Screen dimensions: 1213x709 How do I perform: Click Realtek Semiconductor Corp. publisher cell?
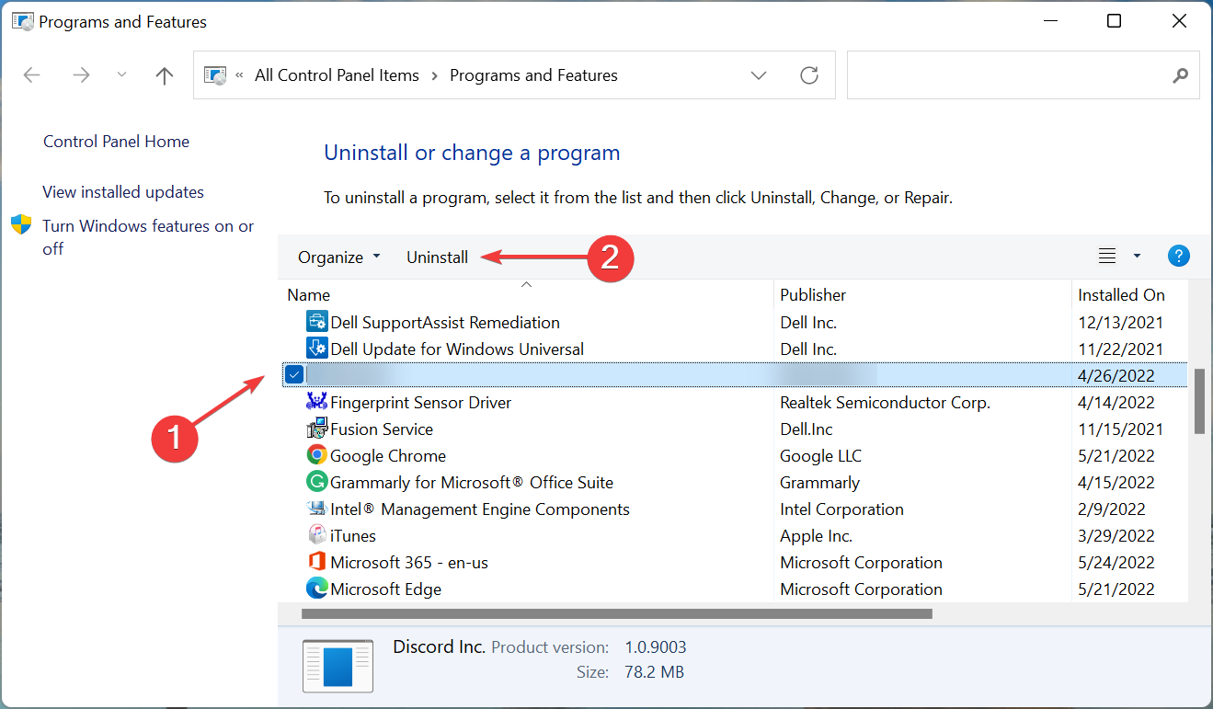coord(886,403)
